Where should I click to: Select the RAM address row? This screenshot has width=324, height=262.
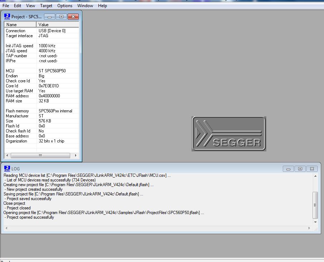coord(41,96)
